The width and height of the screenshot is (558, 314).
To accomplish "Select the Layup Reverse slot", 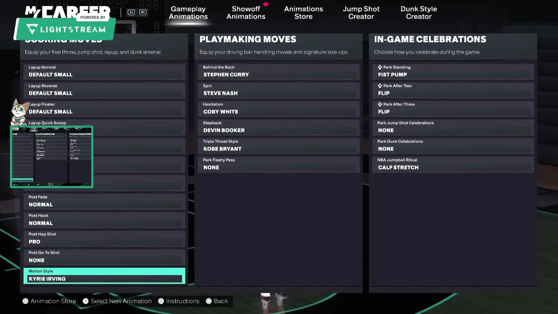I will click(x=105, y=90).
